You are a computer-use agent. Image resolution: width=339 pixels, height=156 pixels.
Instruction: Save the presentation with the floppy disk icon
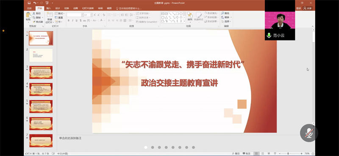pyautogui.click(x=29, y=3)
